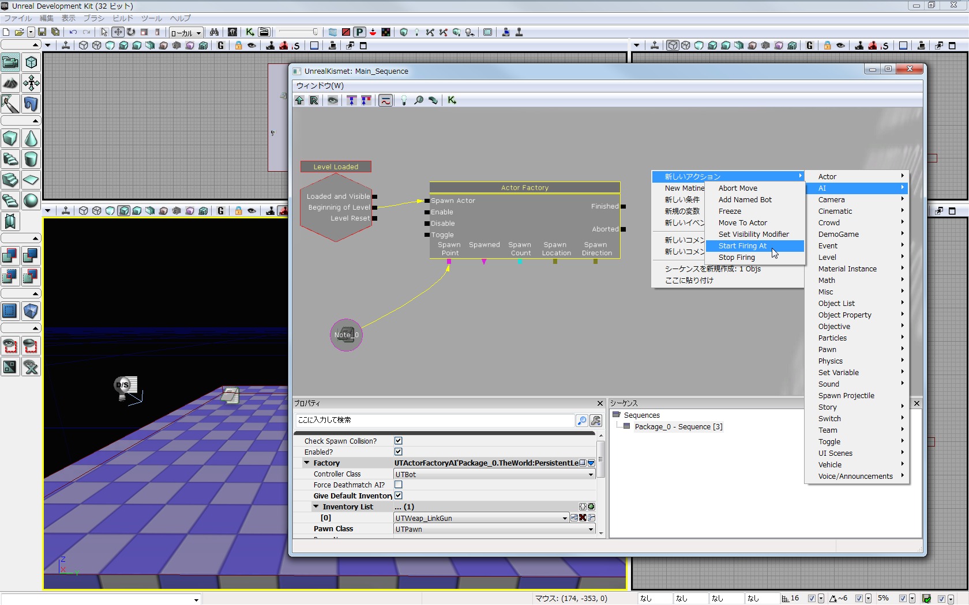969x605 pixels.
Task: Toggle curved connections icon in Kismet toolbar
Action: [x=385, y=100]
